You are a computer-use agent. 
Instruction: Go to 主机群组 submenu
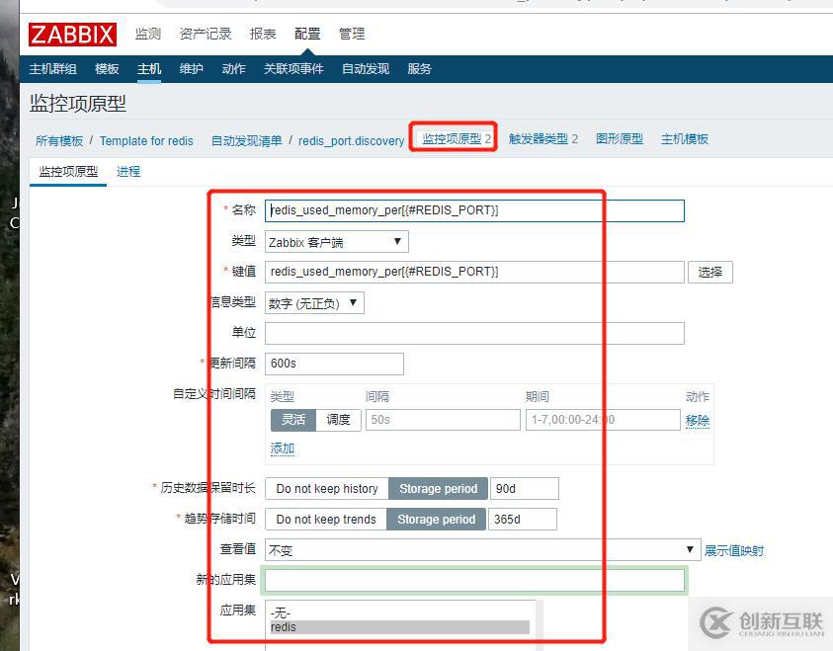tap(53, 69)
